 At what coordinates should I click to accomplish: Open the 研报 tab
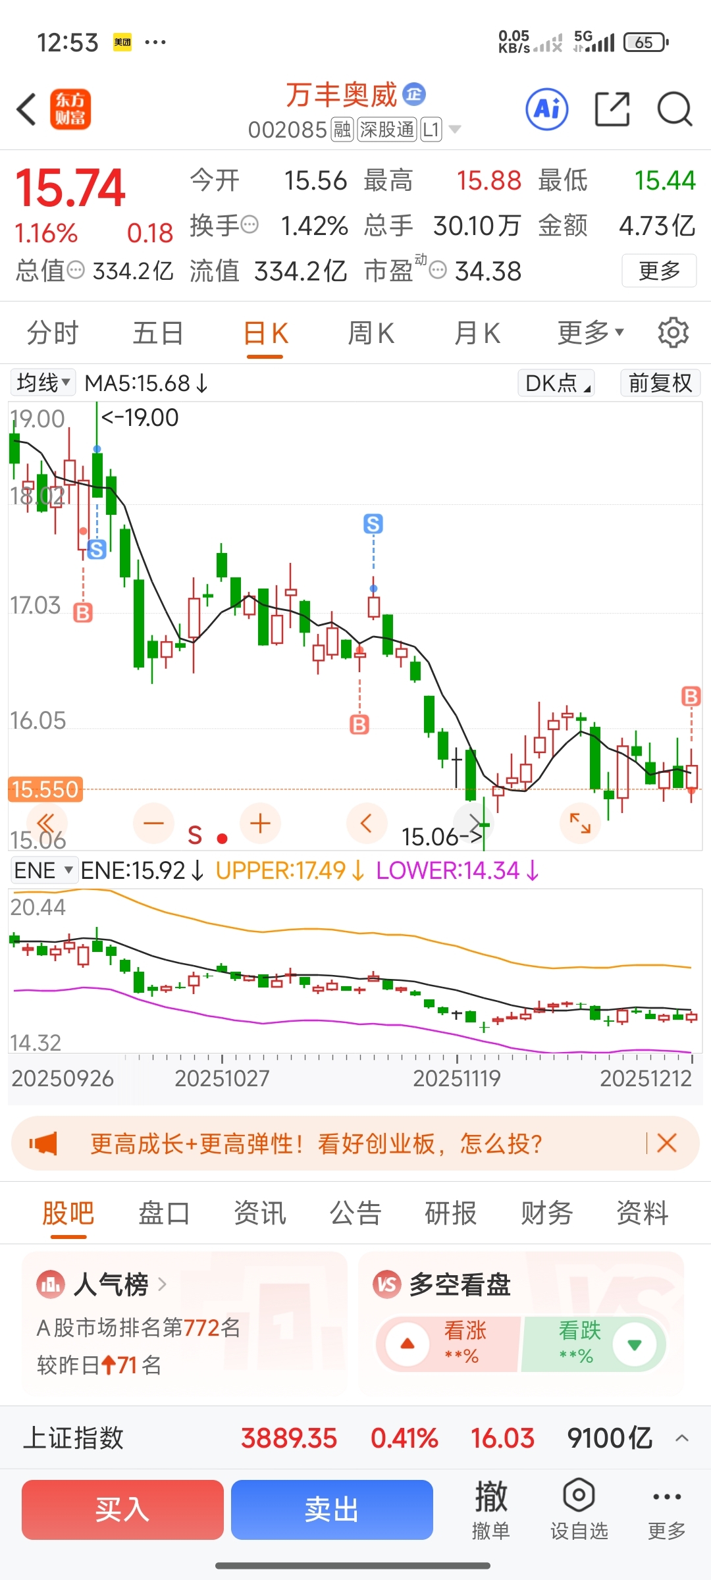pos(451,1212)
